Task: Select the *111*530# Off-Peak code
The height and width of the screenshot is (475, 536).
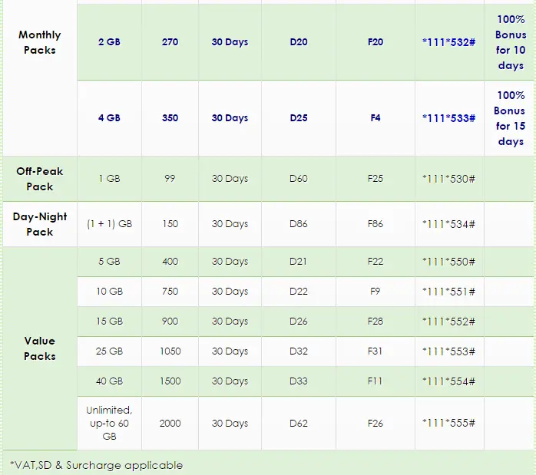Action: (x=448, y=179)
